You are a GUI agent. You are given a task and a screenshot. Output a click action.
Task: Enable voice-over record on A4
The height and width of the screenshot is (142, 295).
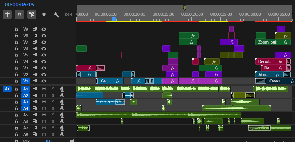click(62, 108)
